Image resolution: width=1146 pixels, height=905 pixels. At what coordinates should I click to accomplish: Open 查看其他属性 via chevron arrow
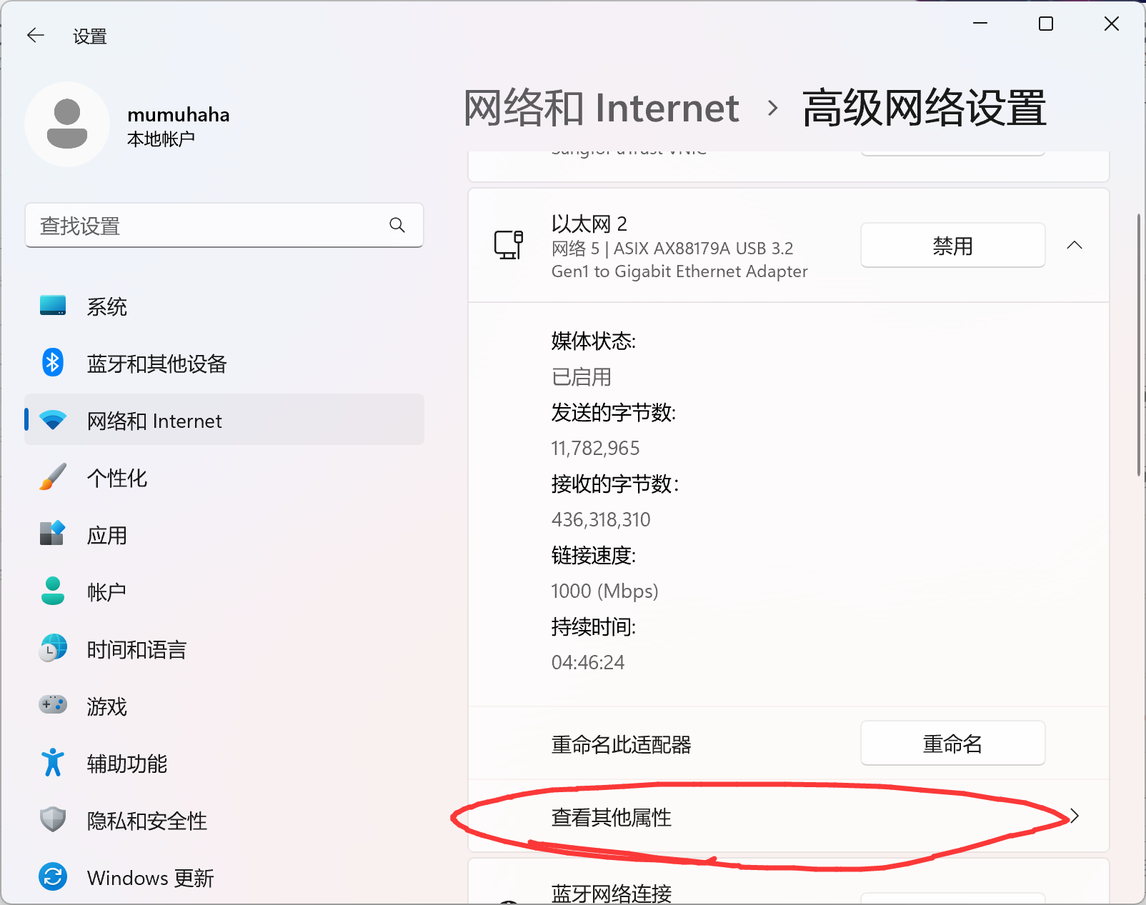coord(1074,816)
